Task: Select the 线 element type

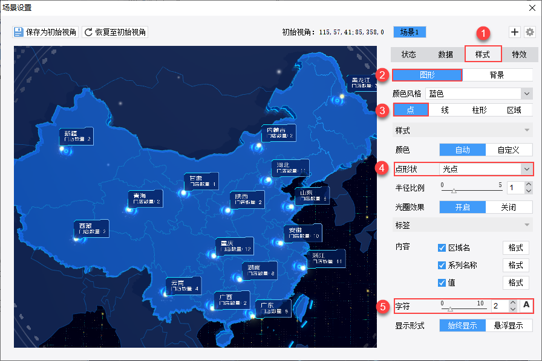Action: coord(445,110)
